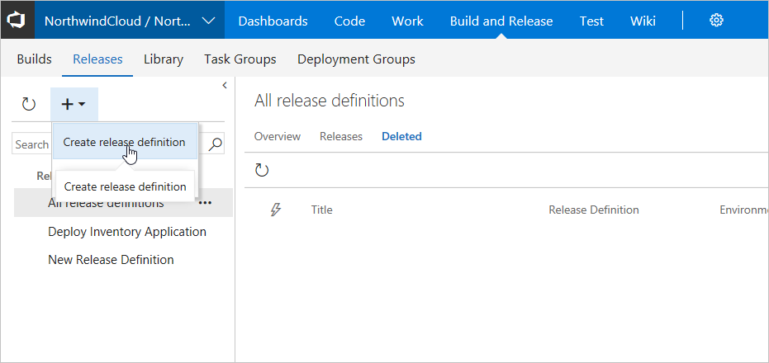Open the Code hub

[349, 21]
